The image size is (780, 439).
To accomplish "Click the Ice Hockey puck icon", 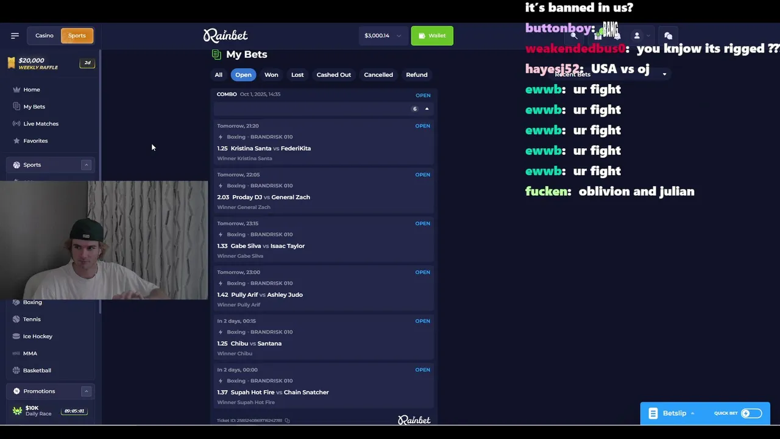I will tap(16, 337).
